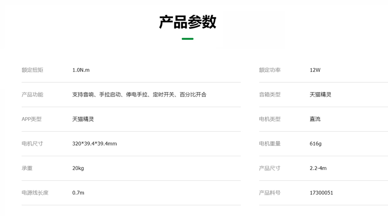Click the 天猫精灵 value beside APP类型

coord(83,119)
